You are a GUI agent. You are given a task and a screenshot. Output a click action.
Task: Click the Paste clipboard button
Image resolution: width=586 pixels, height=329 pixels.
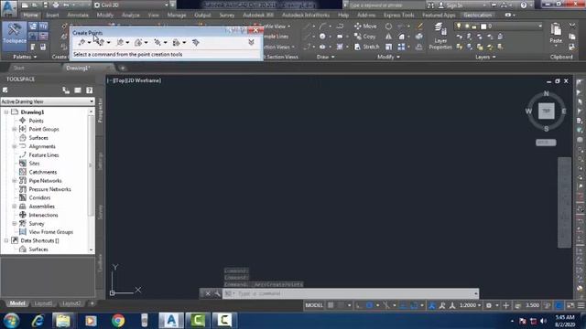[556, 34]
